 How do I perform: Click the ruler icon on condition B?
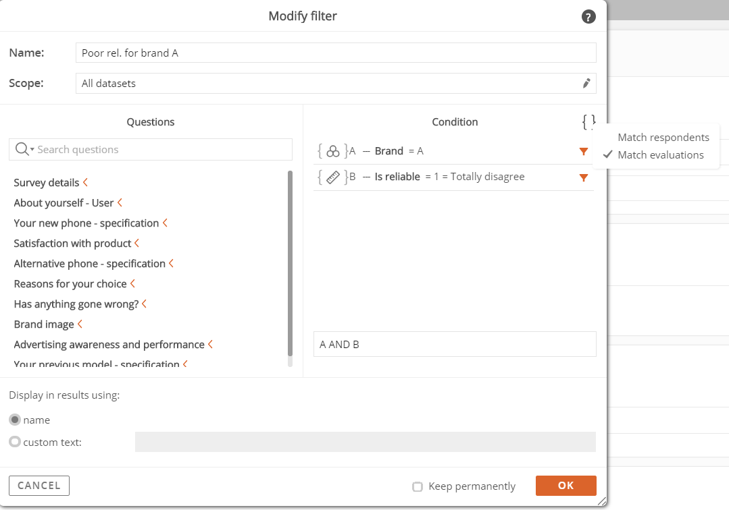pyautogui.click(x=332, y=177)
